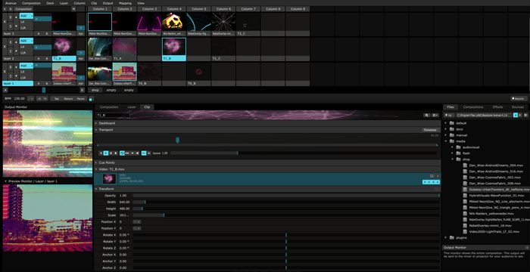This screenshot has height=272, width=530.
Task: Expand the default folder in Files
Action: (x=446, y=123)
